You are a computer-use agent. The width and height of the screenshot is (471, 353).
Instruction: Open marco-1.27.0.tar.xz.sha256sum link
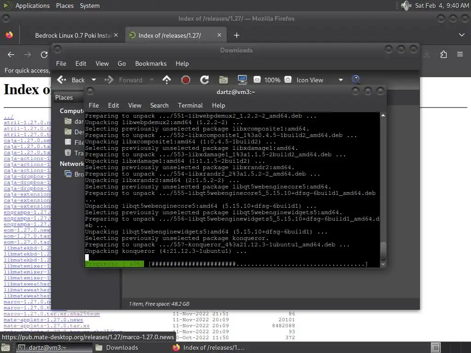pyautogui.click(x=52, y=313)
